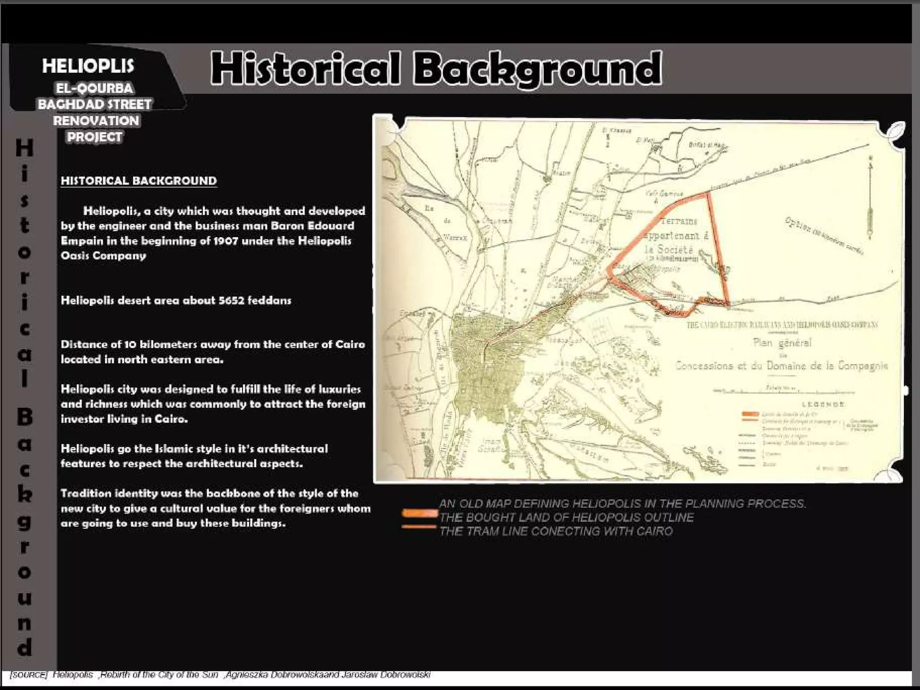Click the 'HELIOPLIS' header label

88,66
